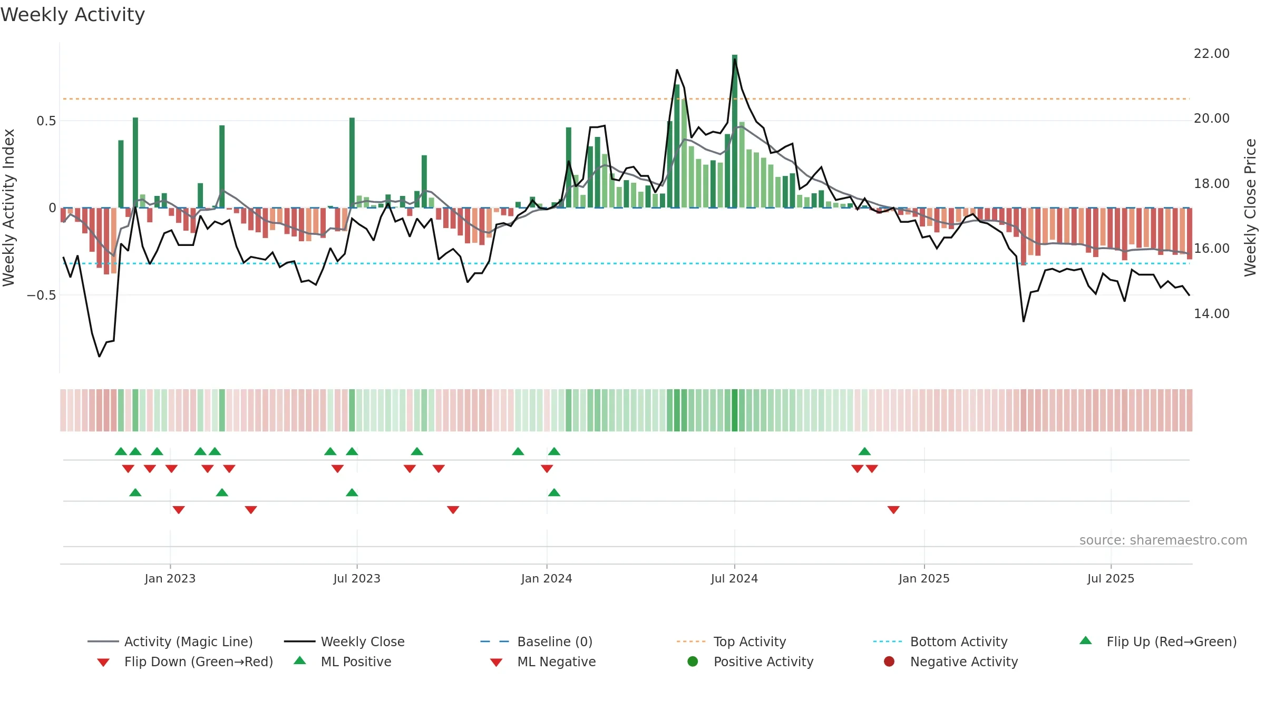Click the Flip Up green triangle legend icon
Viewport: 1265px width, 711px height.
coord(1086,640)
